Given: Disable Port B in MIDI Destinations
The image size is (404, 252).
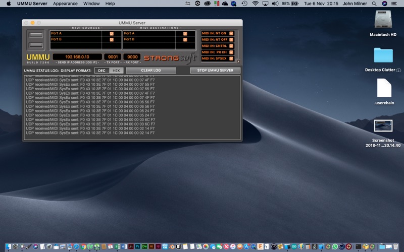Looking at the screenshot, I should tap(185, 40).
